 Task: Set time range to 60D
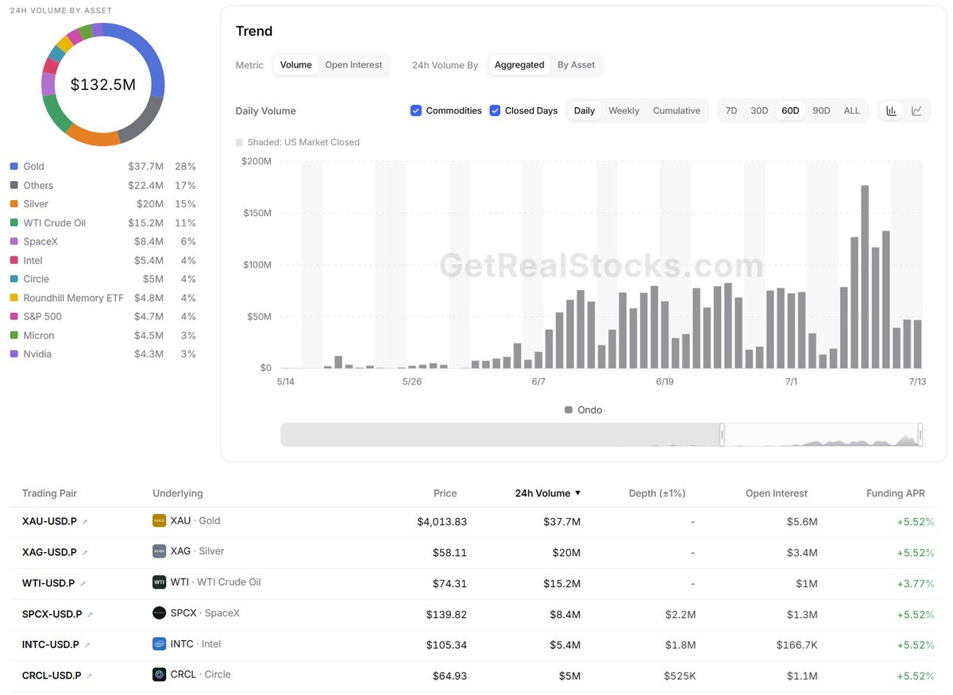(x=790, y=110)
